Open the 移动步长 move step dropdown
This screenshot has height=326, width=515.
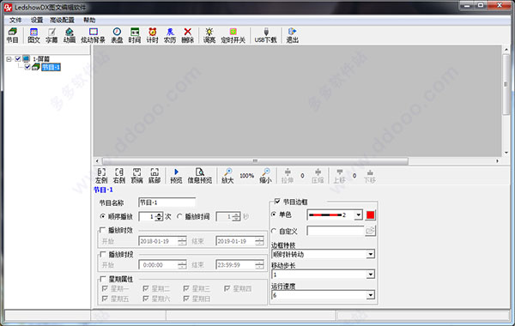[371, 275]
